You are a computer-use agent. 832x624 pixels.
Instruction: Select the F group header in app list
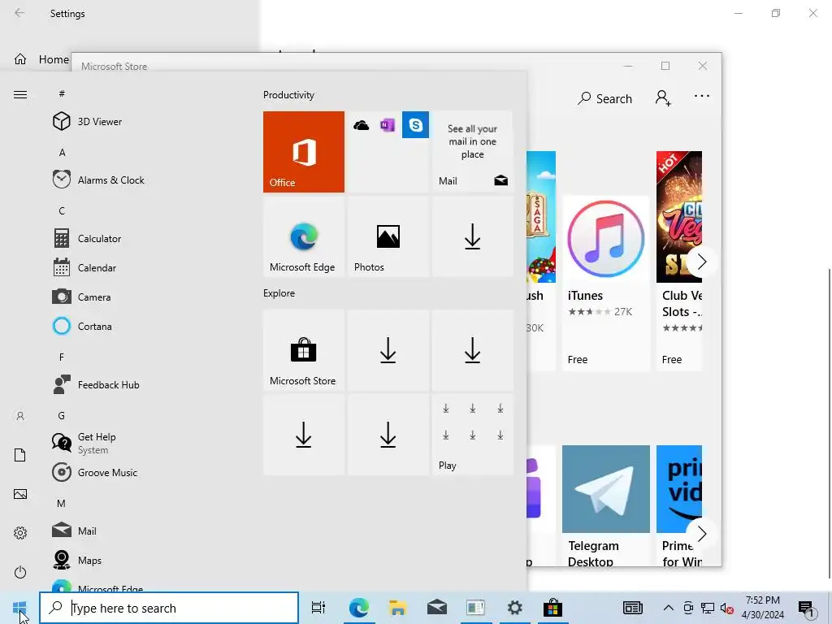point(62,357)
